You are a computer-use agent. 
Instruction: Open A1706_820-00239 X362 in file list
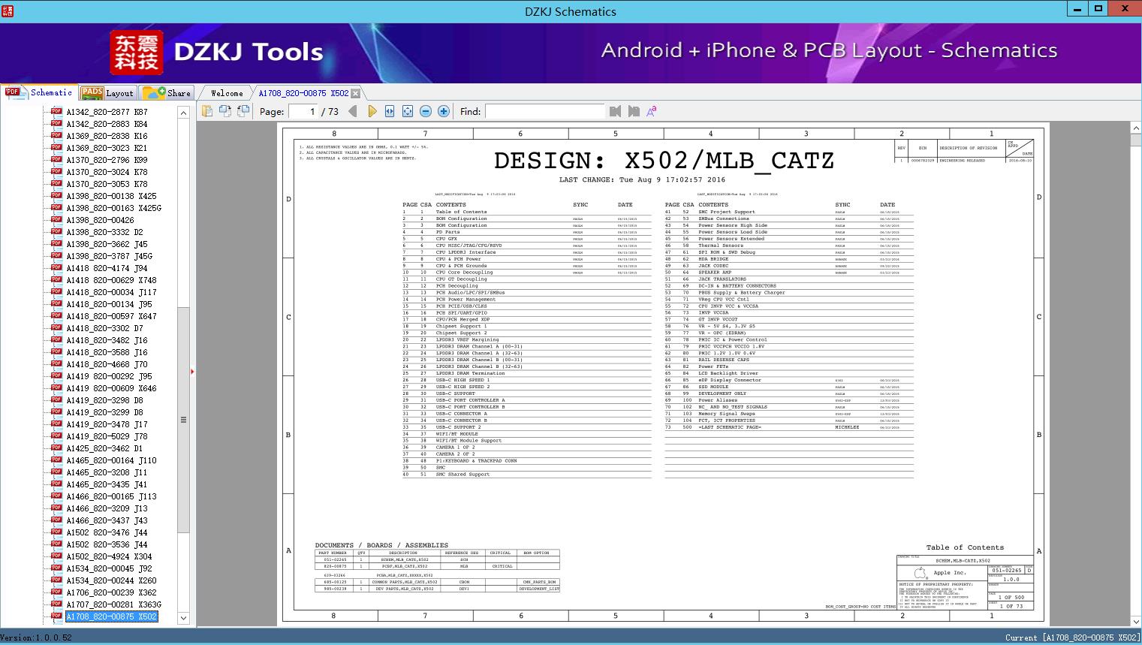(111, 592)
